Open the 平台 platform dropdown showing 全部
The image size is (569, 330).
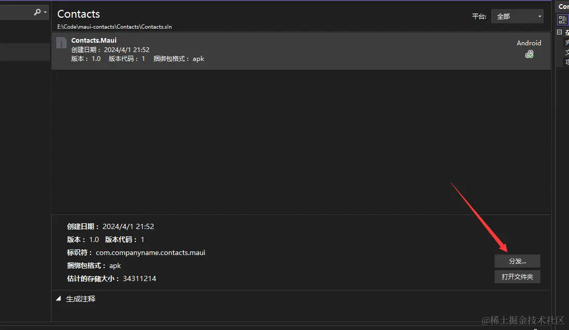[x=517, y=17]
